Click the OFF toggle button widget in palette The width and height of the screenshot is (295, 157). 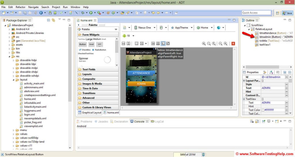coord(99,44)
